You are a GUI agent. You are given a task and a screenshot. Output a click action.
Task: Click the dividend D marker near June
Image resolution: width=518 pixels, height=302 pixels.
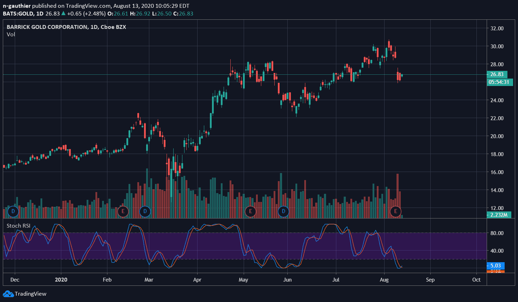click(283, 211)
